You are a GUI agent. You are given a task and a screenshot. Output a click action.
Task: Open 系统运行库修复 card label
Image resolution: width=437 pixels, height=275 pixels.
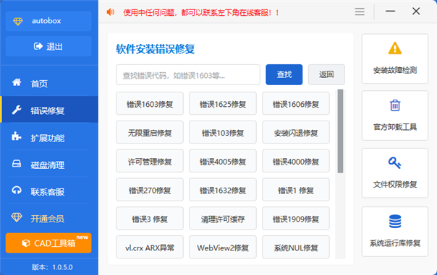point(395,243)
